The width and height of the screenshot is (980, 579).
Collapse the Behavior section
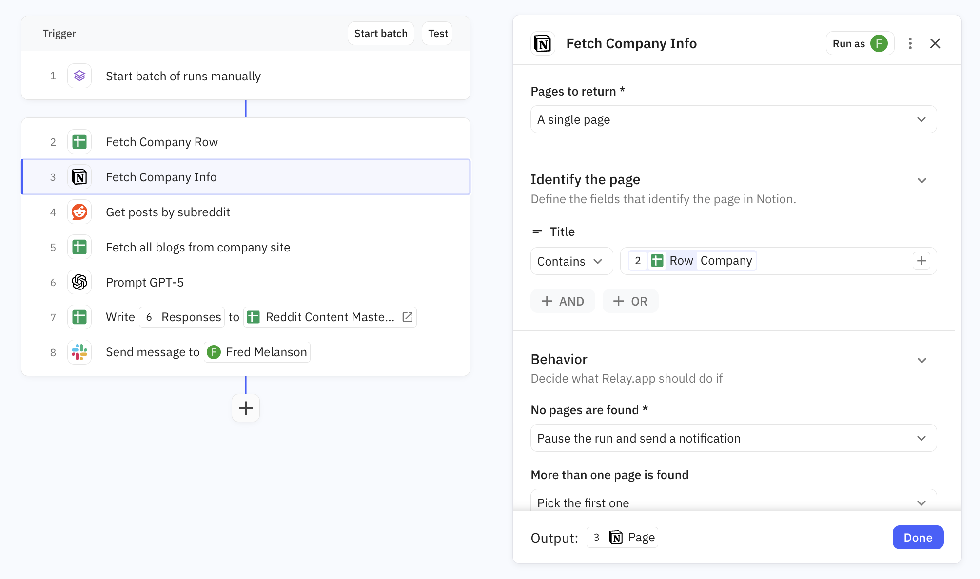coord(921,360)
